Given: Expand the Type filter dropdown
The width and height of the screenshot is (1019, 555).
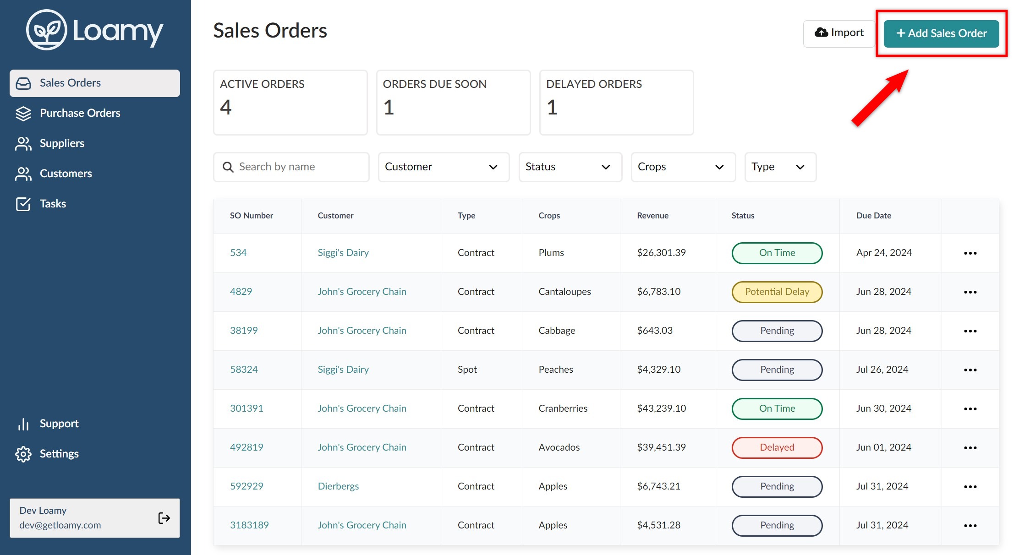Looking at the screenshot, I should [780, 167].
